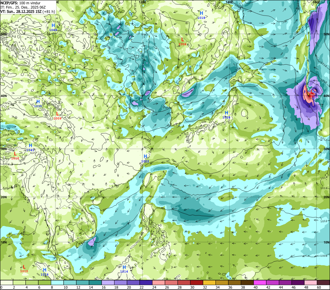
Task: Click the H 1028 high over Japan
Action: (x=226, y=115)
